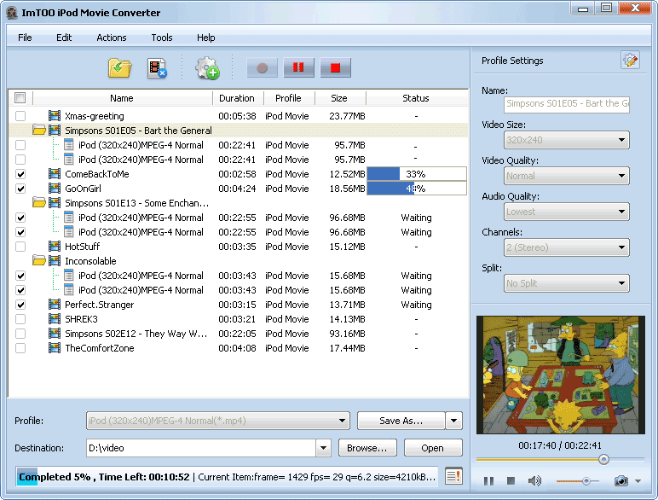This screenshot has width=658, height=500.
Task: Sort by the Status column header
Action: click(416, 98)
